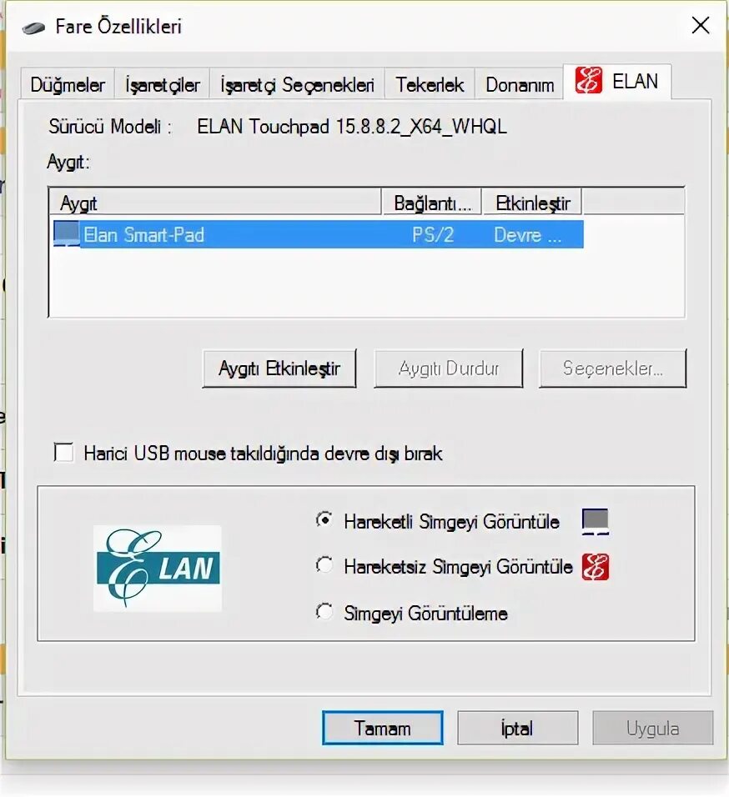Enable Harici USB mouse disable checkbox
729x797 pixels.
pos(63,453)
